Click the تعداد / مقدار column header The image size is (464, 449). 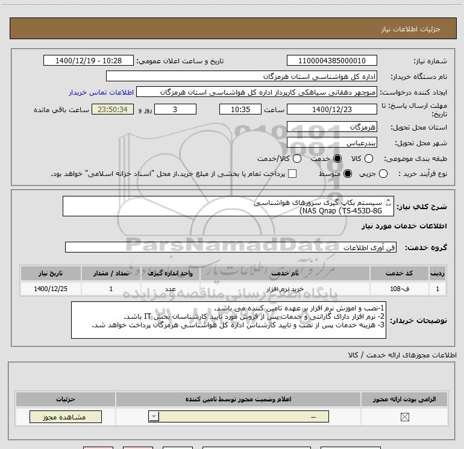tap(111, 273)
